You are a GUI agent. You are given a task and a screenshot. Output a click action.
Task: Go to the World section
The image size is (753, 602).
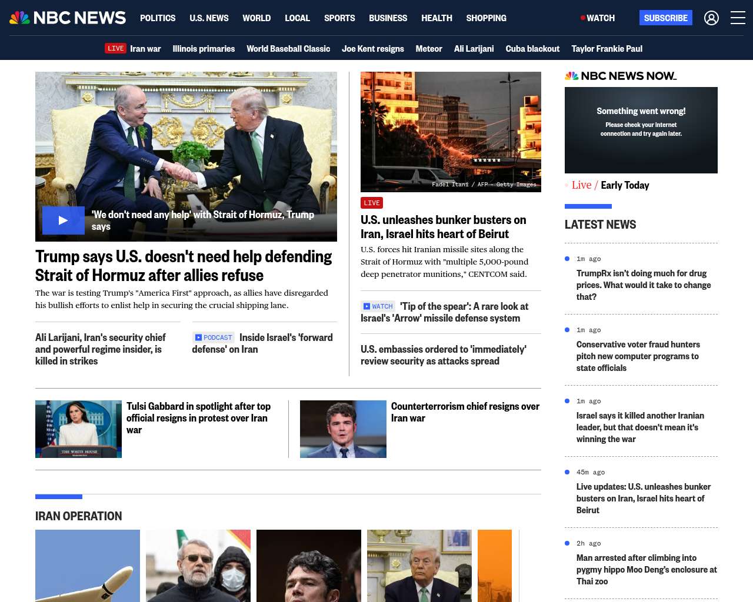[256, 18]
